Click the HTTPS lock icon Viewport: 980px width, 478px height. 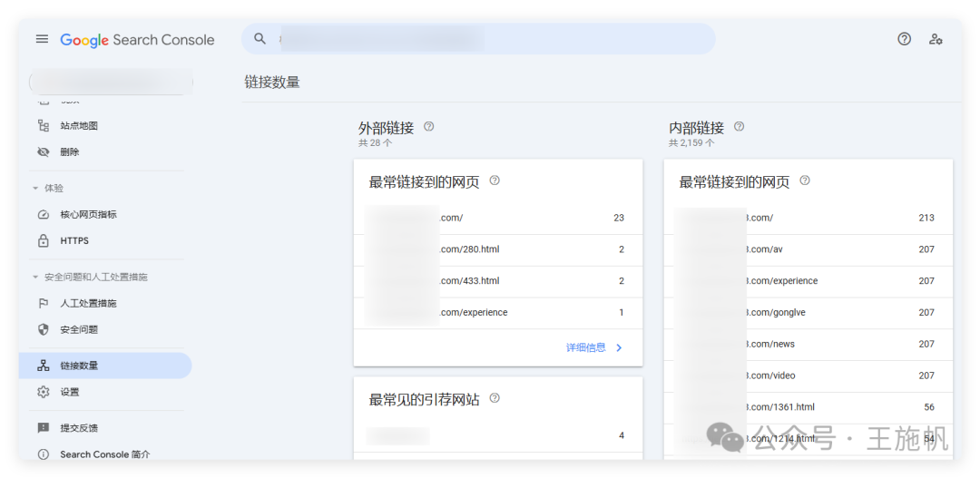(44, 240)
